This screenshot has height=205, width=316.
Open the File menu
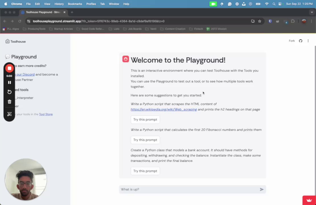point(28,4)
